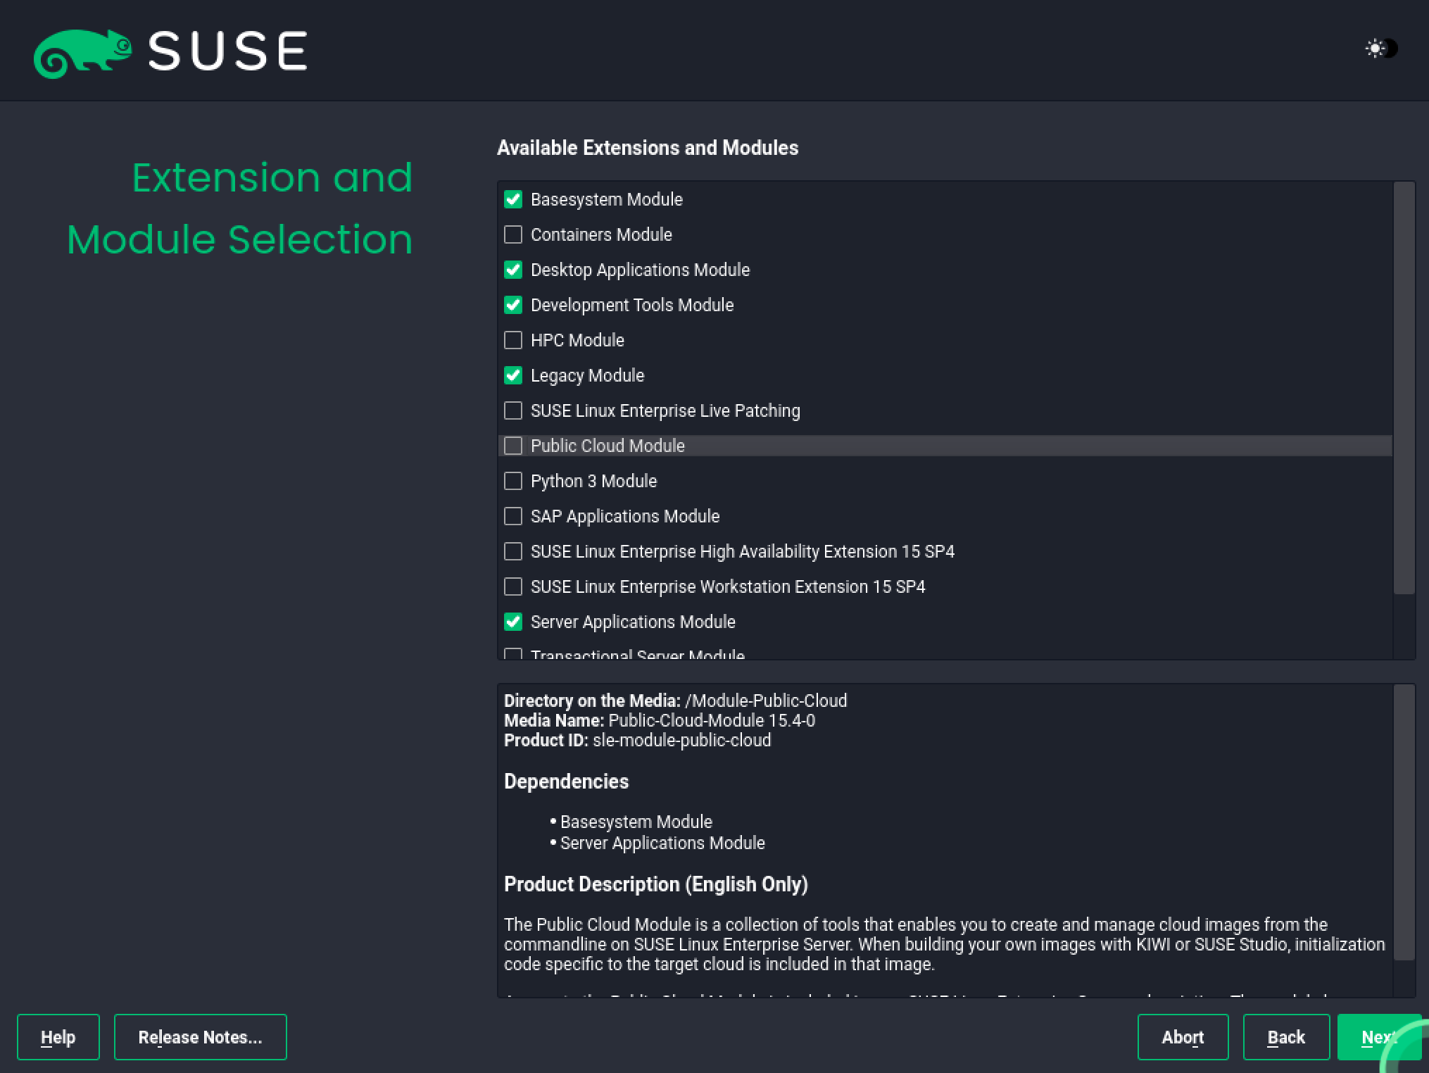The image size is (1429, 1073).
Task: Select the Server Applications Module label
Action: click(x=633, y=622)
